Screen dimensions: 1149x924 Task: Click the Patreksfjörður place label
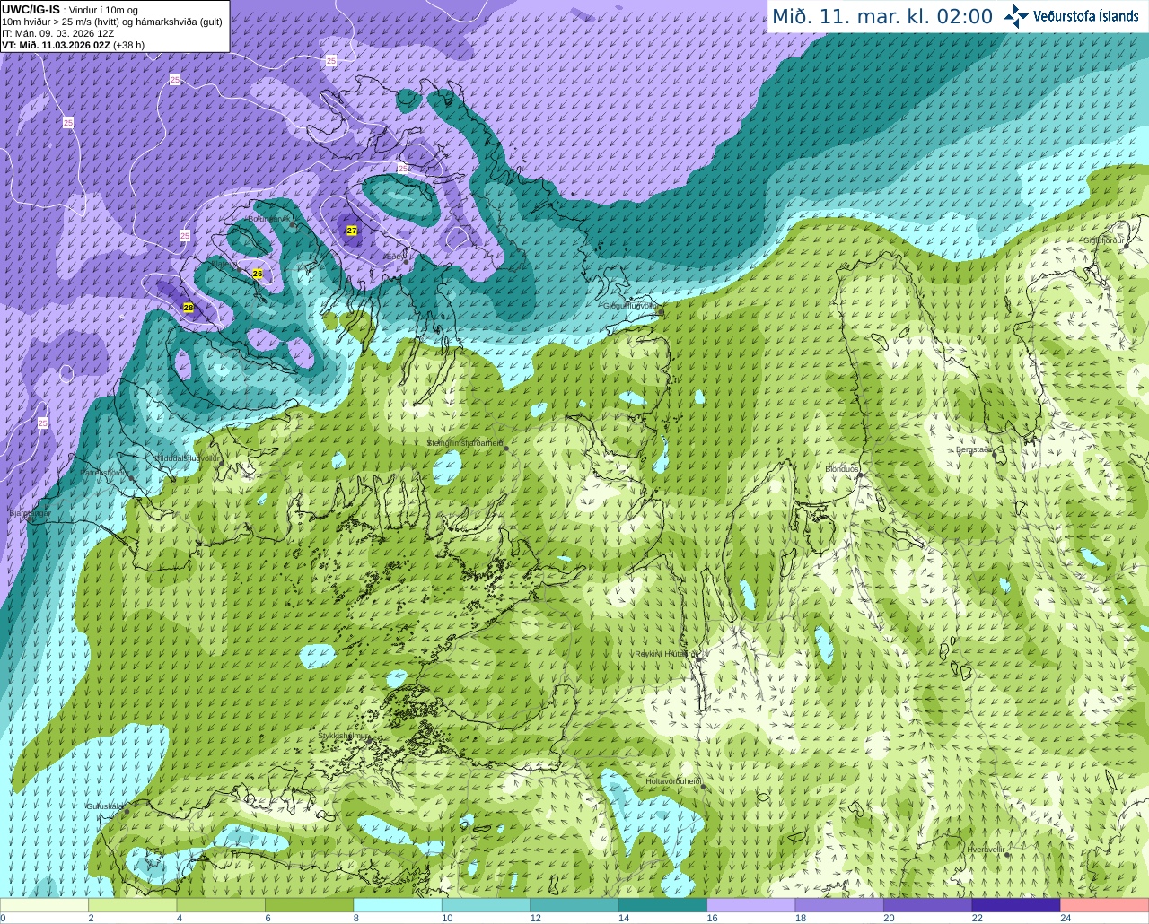(x=105, y=472)
